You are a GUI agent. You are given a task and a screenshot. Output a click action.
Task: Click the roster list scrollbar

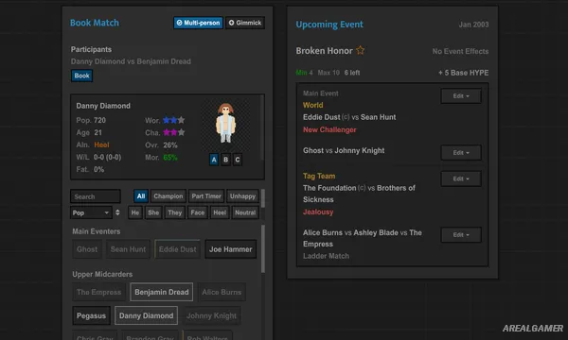[263, 248]
